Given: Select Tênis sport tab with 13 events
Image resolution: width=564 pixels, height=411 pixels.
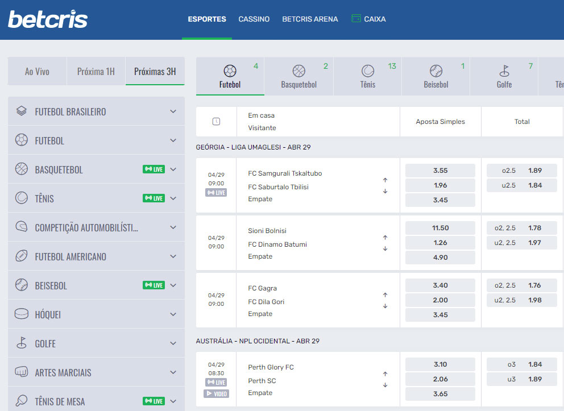Looking at the screenshot, I should pyautogui.click(x=368, y=76).
